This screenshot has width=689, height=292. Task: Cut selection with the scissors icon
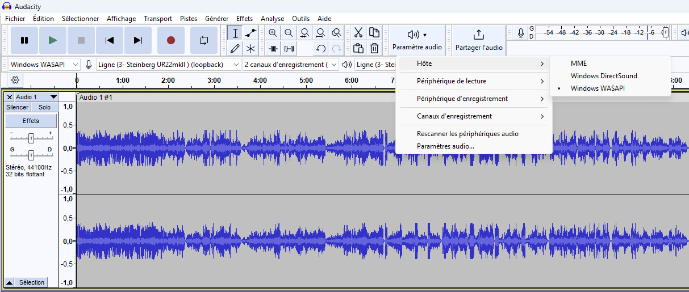click(x=358, y=33)
